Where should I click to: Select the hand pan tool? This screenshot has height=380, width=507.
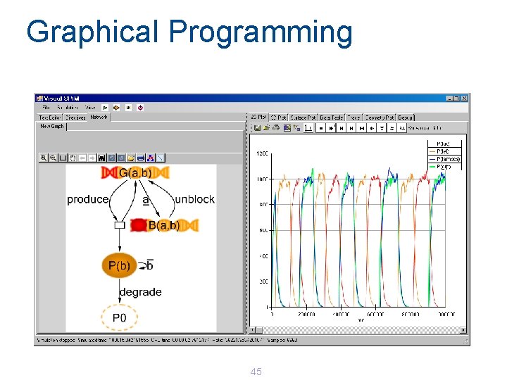(73, 158)
